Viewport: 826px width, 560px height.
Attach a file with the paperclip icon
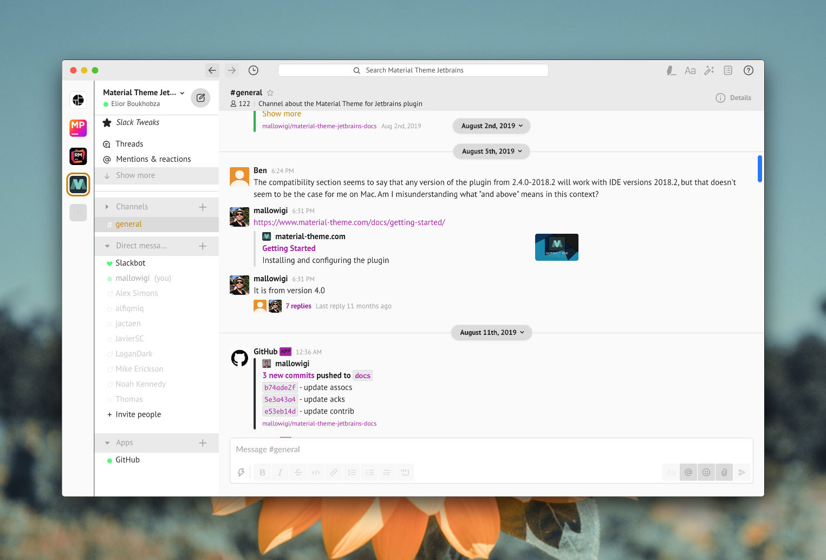[724, 472]
